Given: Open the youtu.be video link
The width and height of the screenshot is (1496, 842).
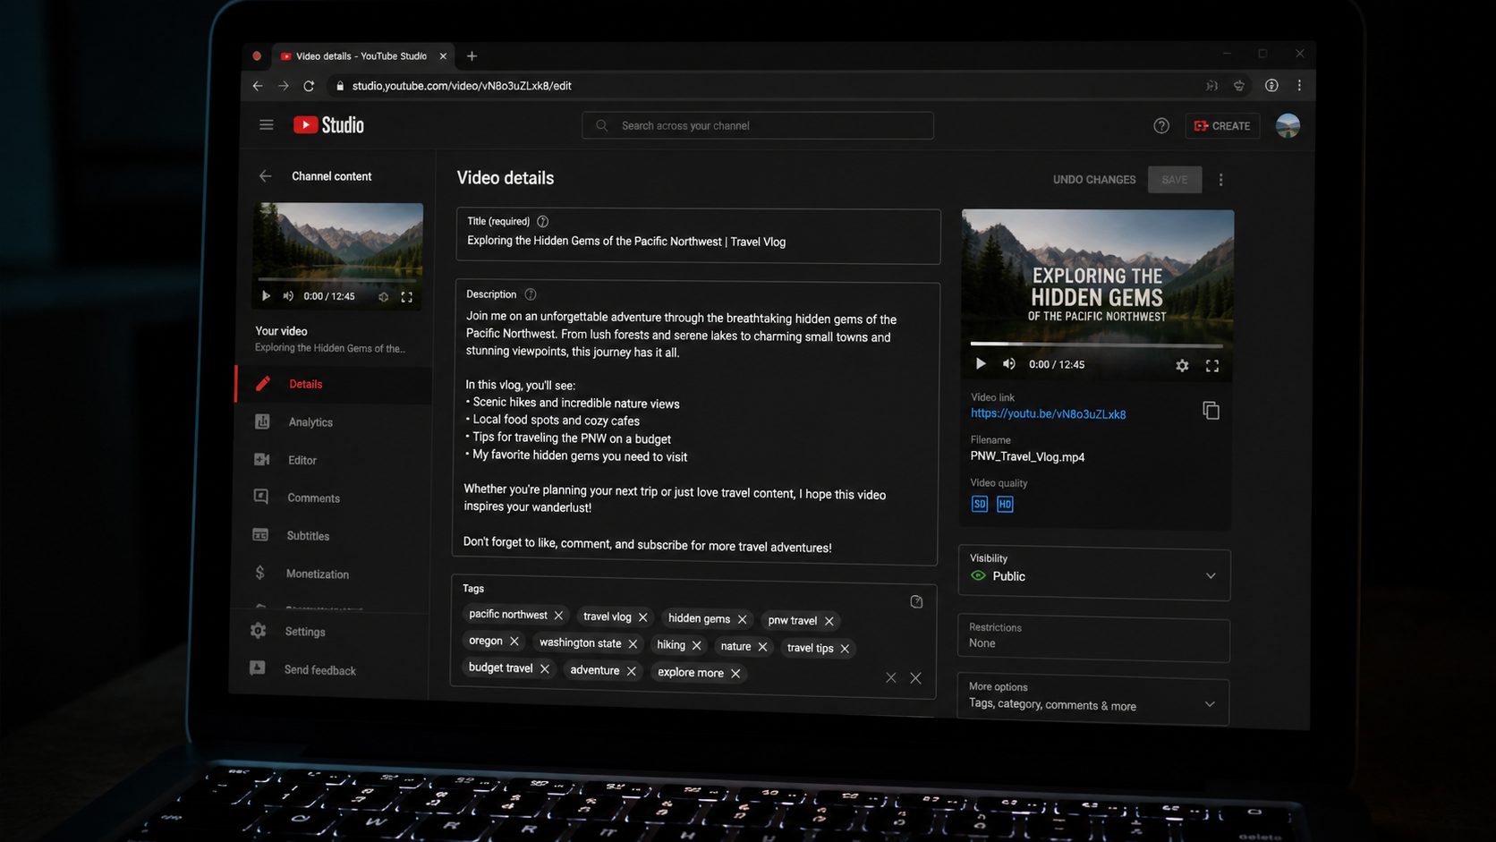Looking at the screenshot, I should point(1048,414).
